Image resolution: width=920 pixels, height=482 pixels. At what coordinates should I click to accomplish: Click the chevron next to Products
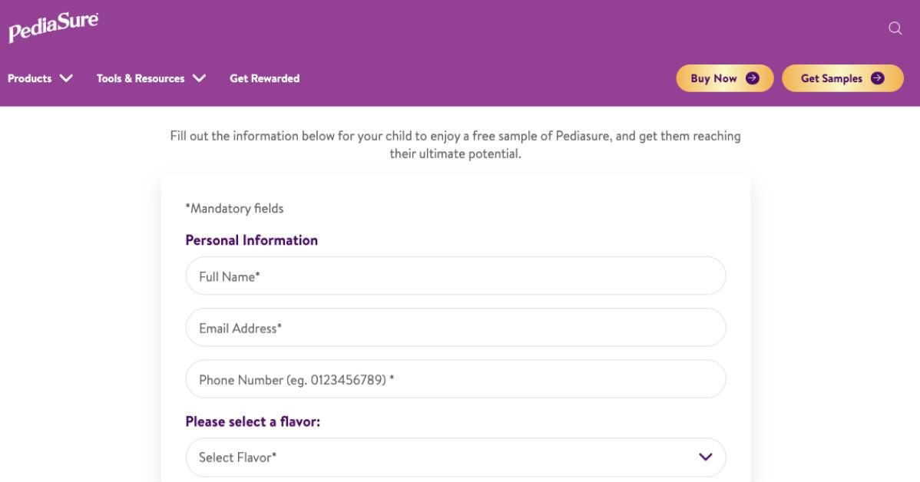(66, 78)
